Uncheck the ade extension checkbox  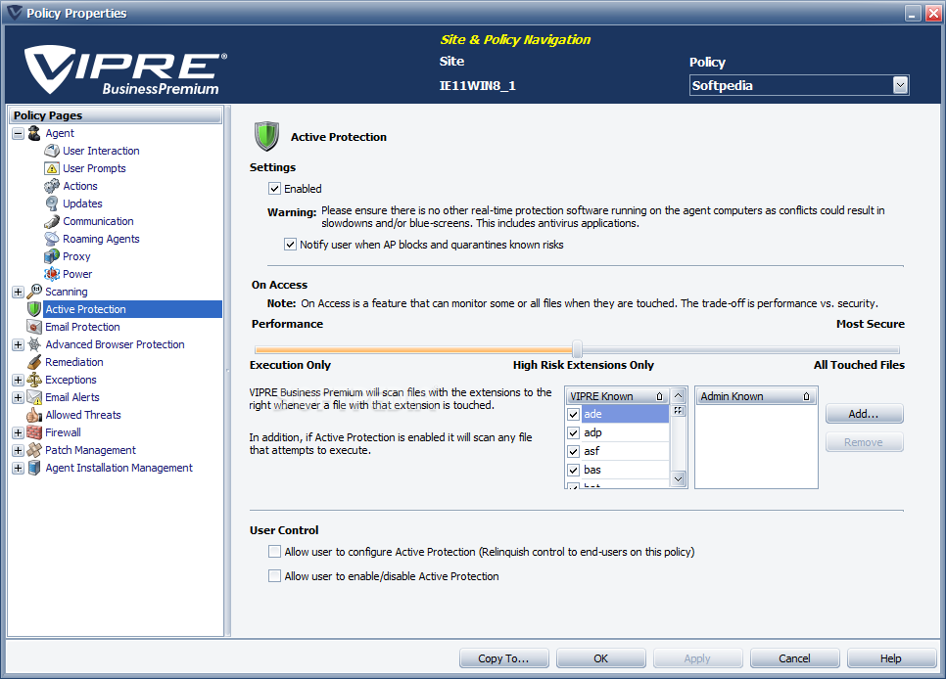click(574, 414)
